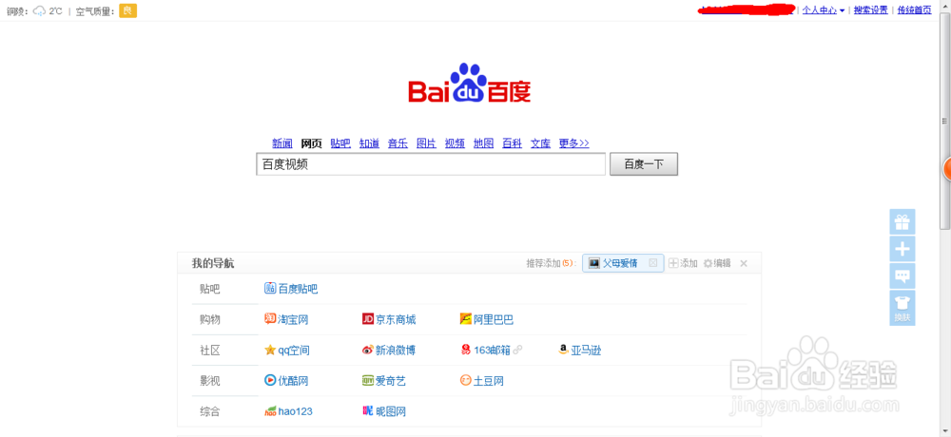Open the 传统首页 link

tap(915, 10)
